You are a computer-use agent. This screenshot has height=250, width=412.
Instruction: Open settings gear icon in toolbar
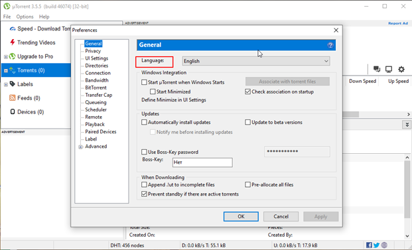pyautogui.click(x=401, y=70)
